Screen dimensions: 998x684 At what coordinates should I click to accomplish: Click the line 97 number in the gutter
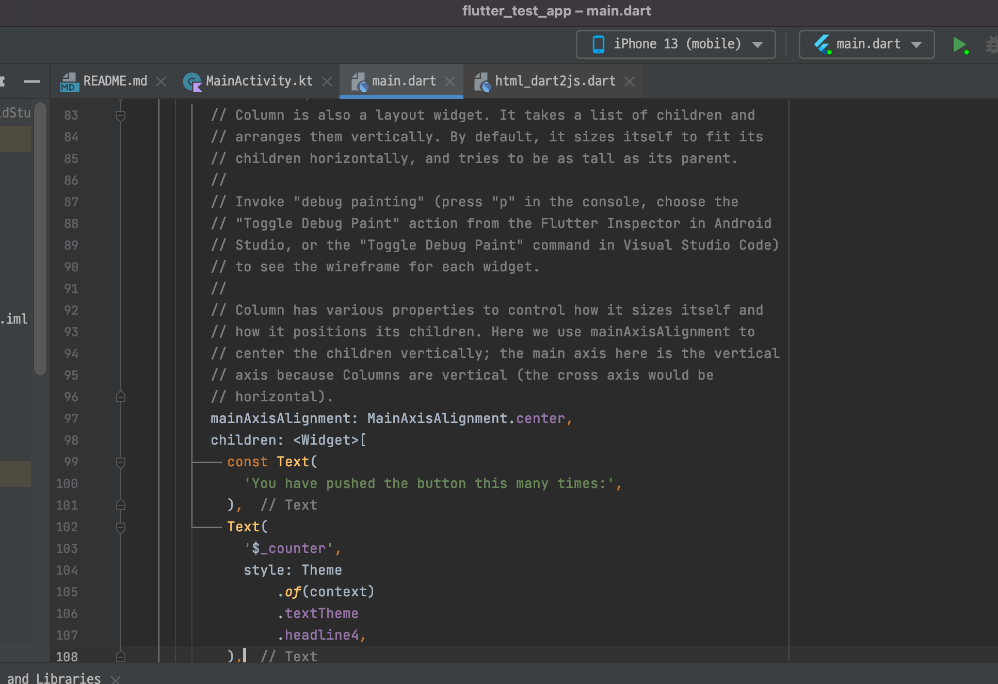(71, 418)
